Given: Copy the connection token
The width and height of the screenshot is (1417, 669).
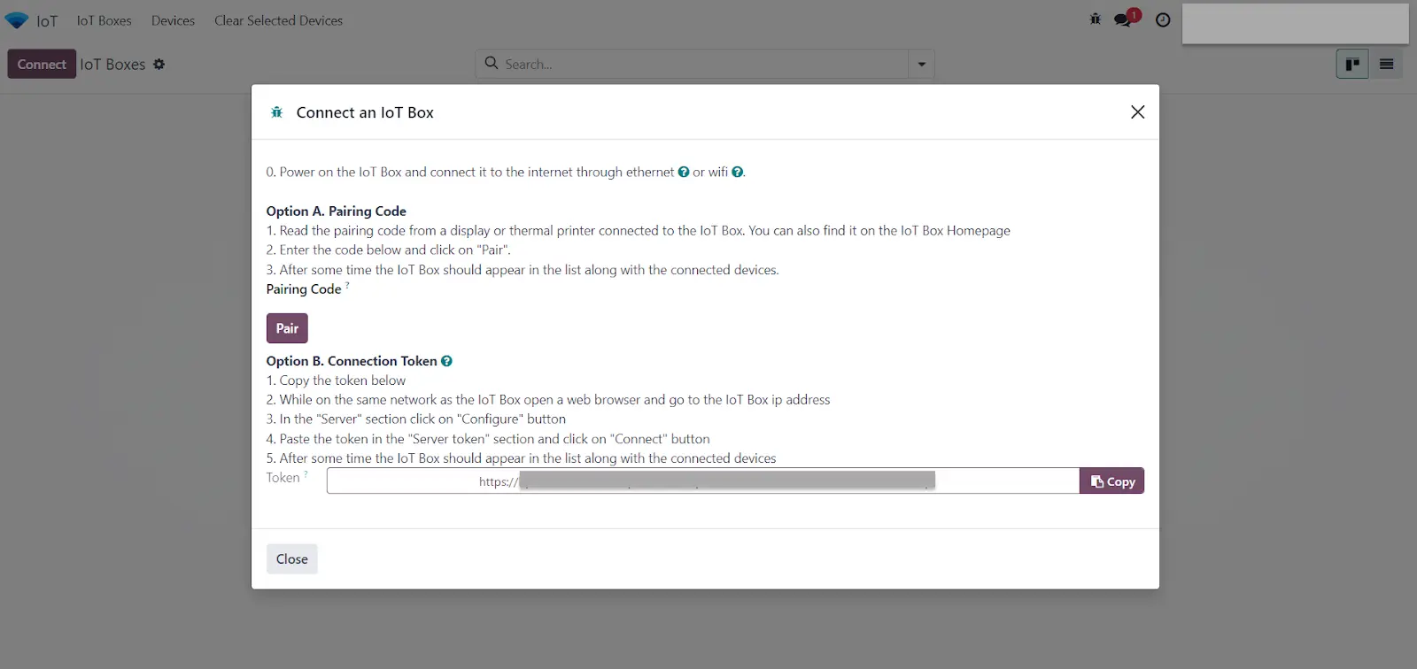Looking at the screenshot, I should tap(1112, 481).
